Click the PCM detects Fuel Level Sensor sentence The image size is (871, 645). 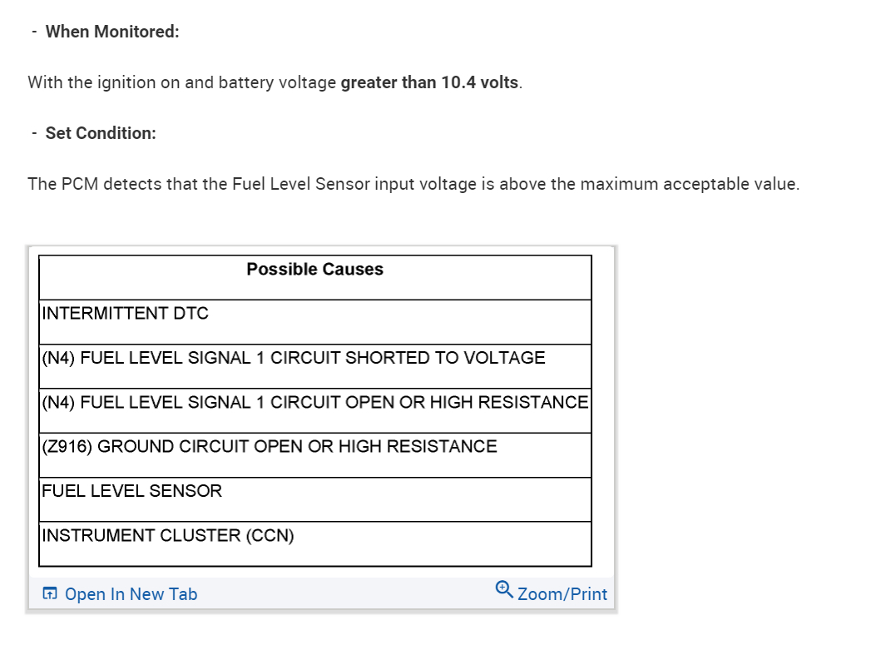pos(413,184)
